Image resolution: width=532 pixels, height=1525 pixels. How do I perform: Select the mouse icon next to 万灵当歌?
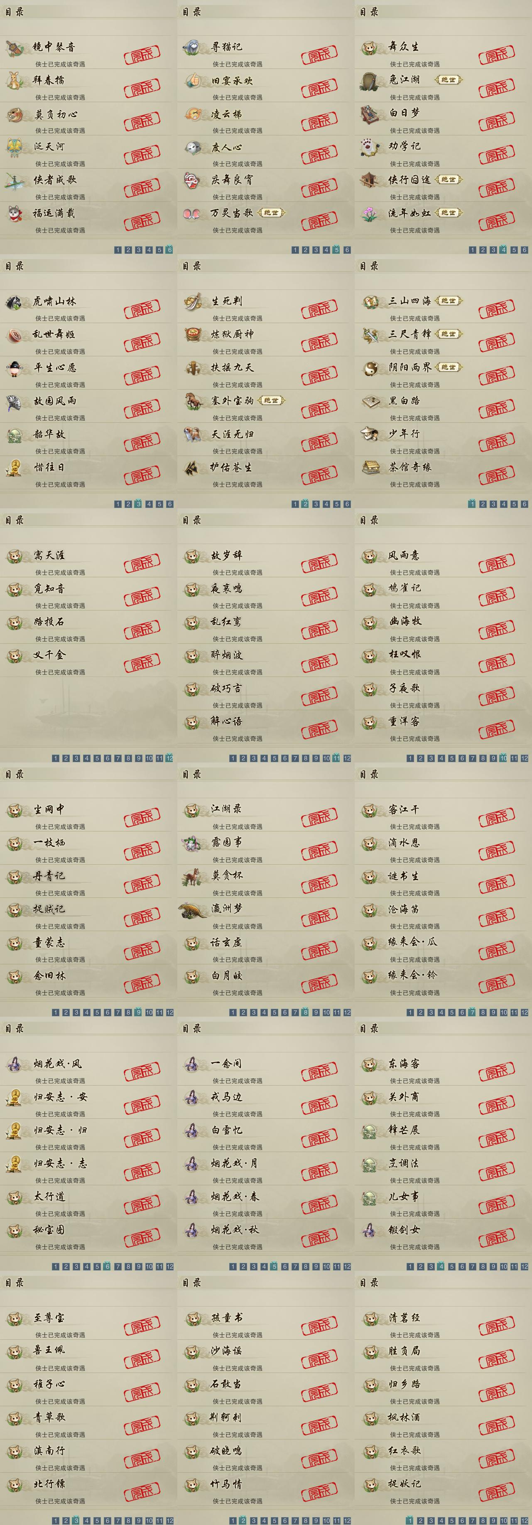pos(192,213)
